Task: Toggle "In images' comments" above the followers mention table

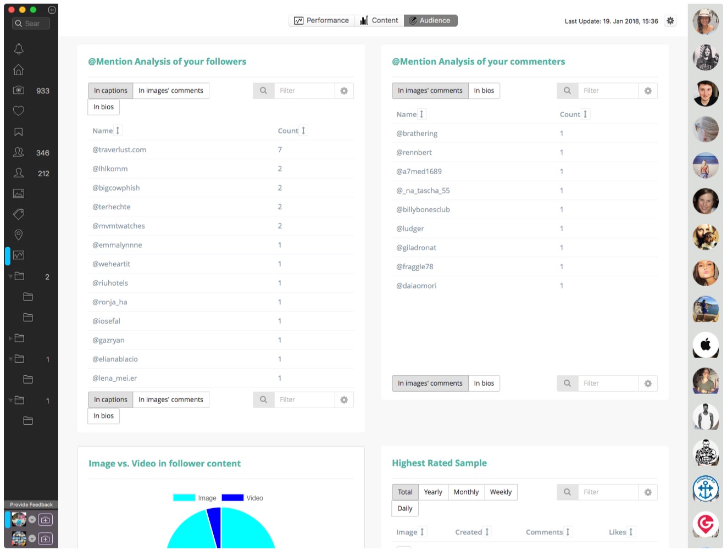Action: (x=170, y=91)
